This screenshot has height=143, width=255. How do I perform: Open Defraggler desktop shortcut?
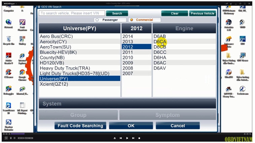pyautogui.click(x=8, y=90)
